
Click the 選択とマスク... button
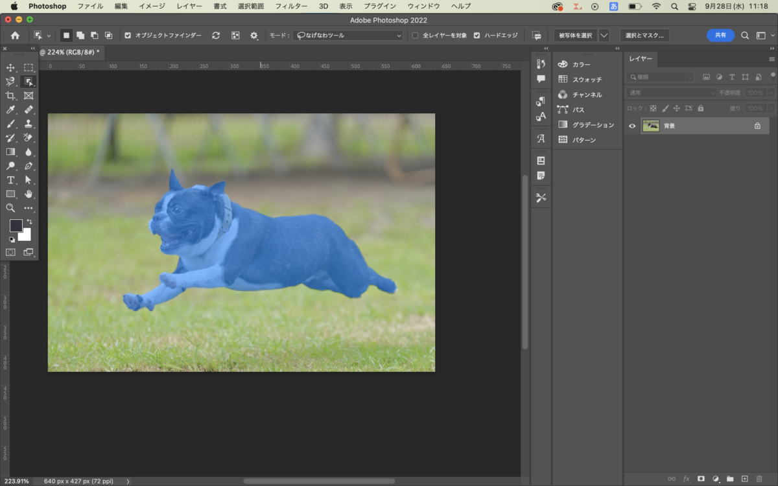point(644,36)
